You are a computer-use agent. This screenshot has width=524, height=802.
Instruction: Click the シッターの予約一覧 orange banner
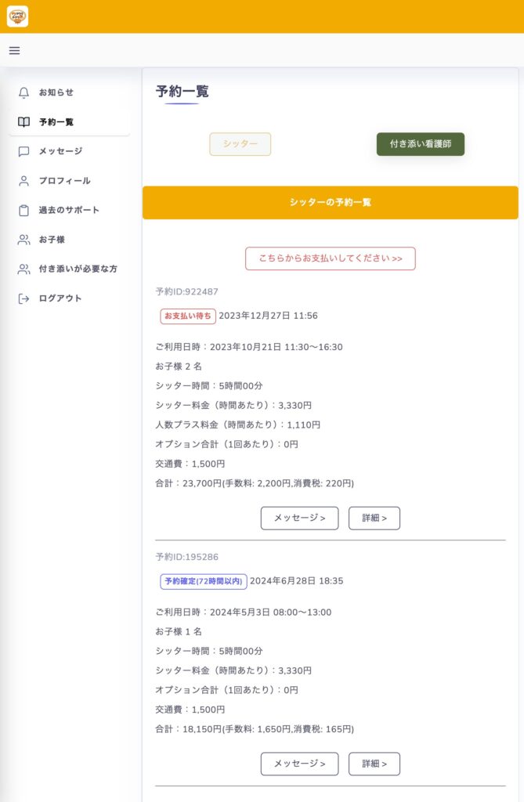pos(330,203)
